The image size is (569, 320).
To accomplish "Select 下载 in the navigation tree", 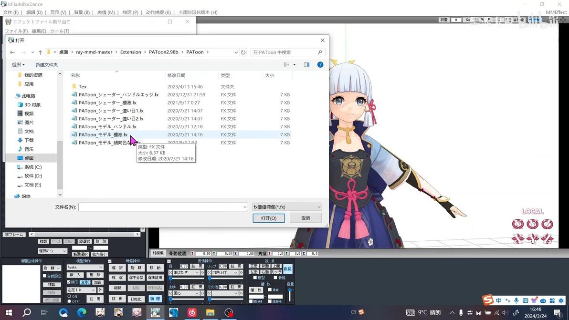I will click(x=29, y=140).
